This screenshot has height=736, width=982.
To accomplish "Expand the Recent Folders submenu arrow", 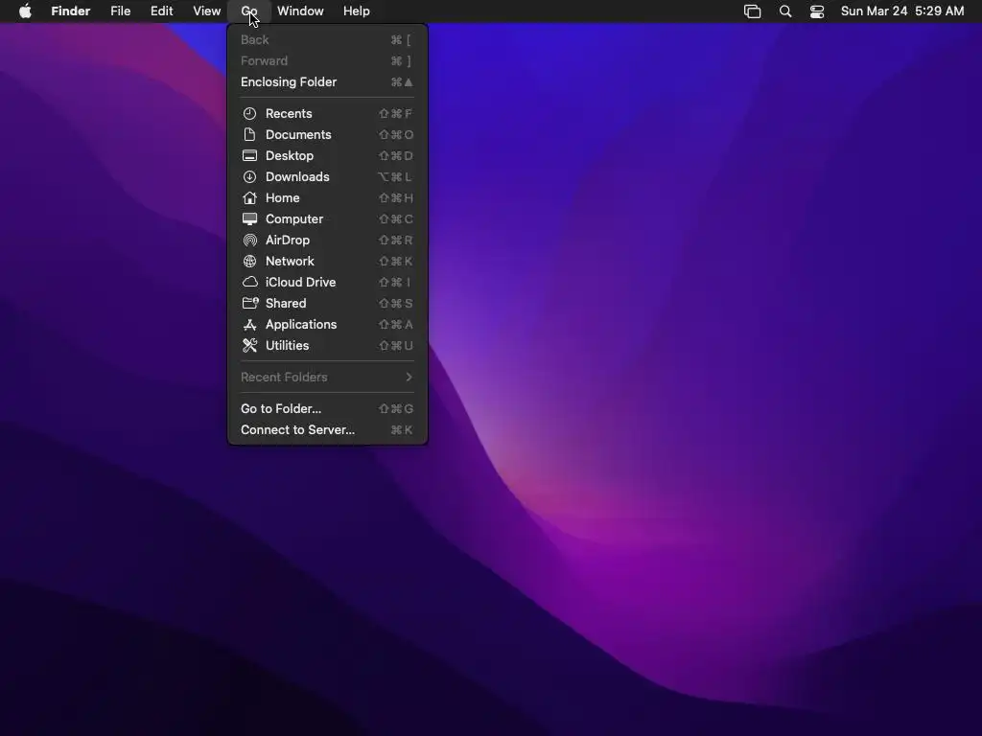I will [409, 377].
